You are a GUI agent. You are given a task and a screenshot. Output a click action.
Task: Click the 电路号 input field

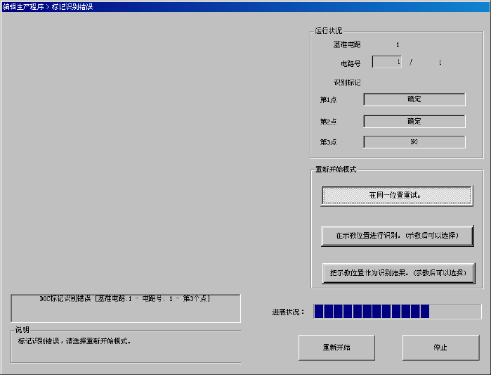click(x=387, y=62)
